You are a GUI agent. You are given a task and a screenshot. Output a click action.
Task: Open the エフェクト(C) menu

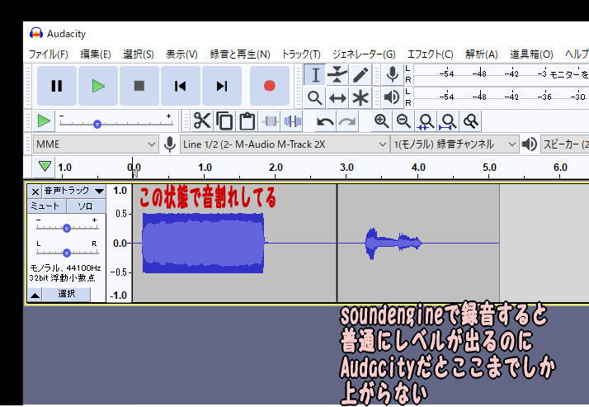[x=430, y=54]
